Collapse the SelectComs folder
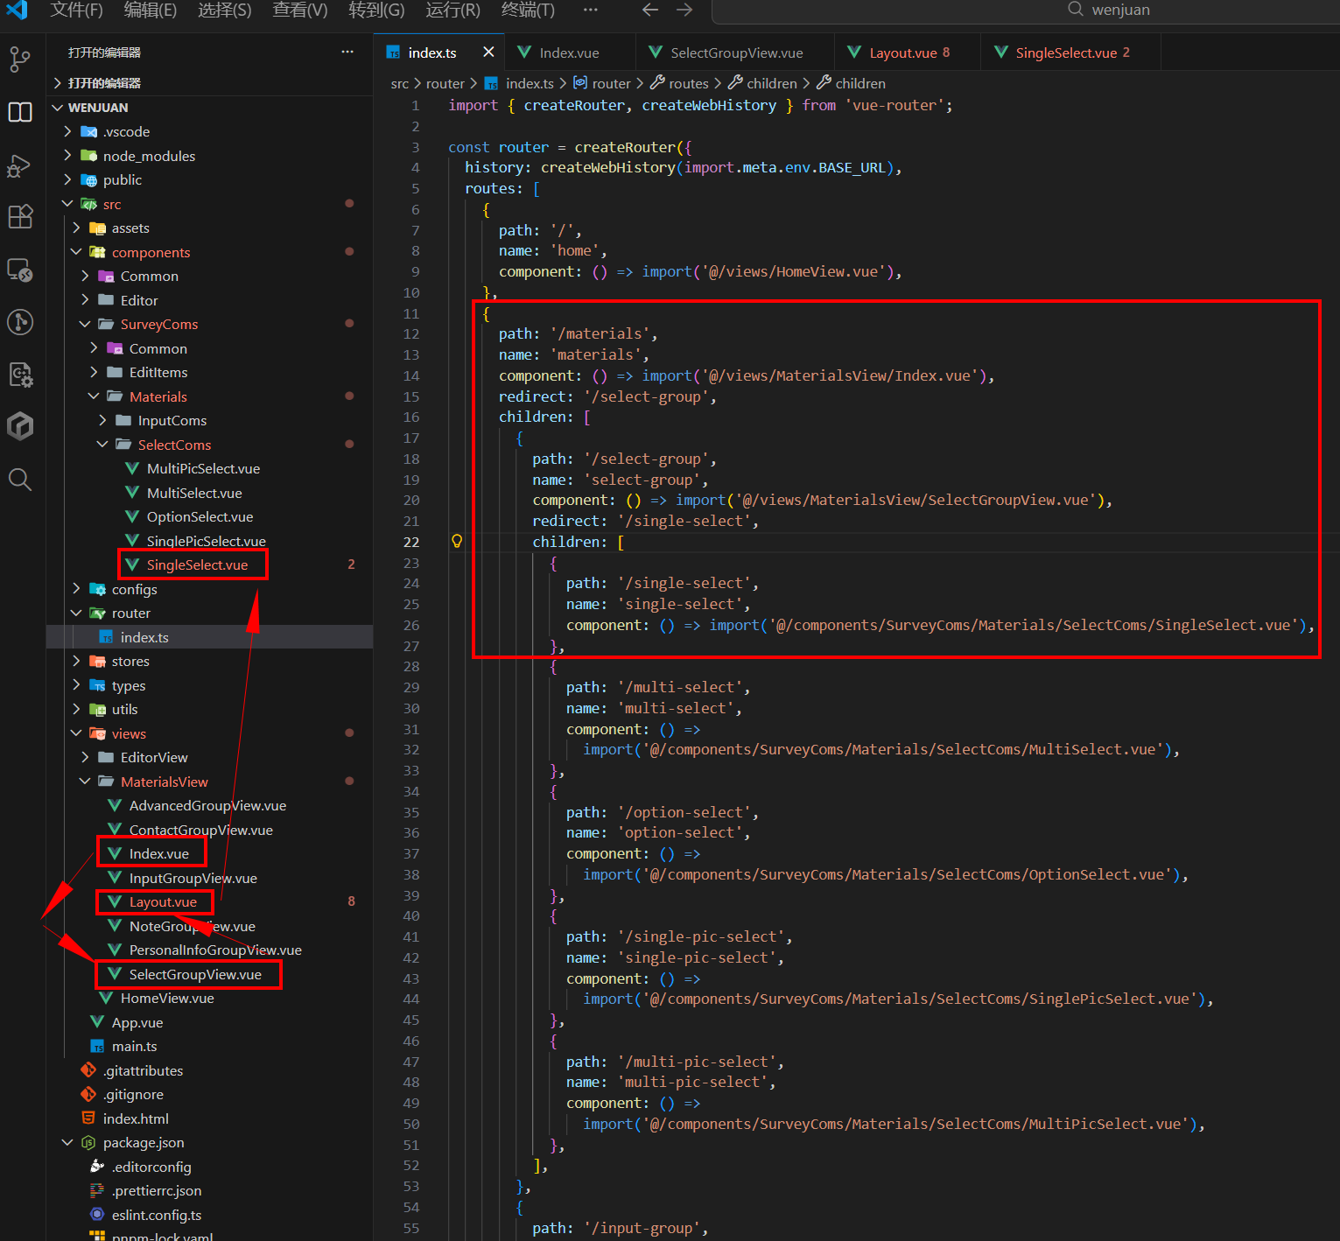 (210, 445)
